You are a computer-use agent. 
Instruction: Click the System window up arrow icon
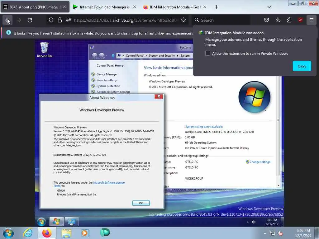pos(113,55)
